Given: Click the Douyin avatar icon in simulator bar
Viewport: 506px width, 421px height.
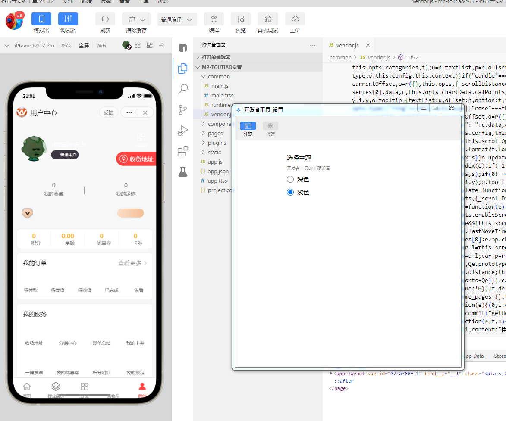Looking at the screenshot, I should point(126,45).
